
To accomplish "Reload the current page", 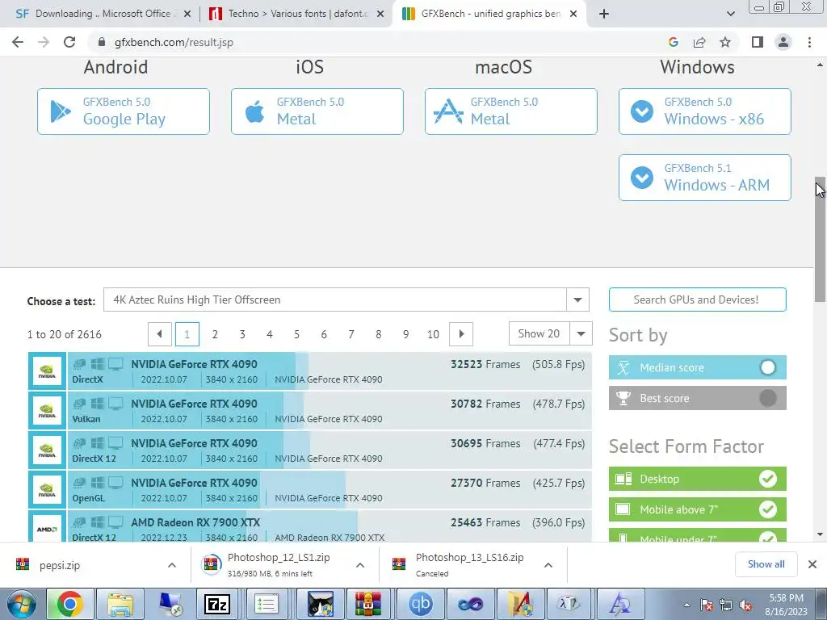I will (x=69, y=42).
